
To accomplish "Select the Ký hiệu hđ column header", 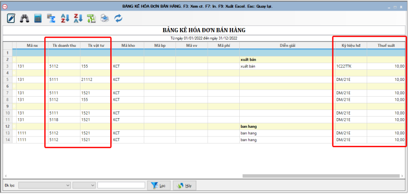I will 351,45.
